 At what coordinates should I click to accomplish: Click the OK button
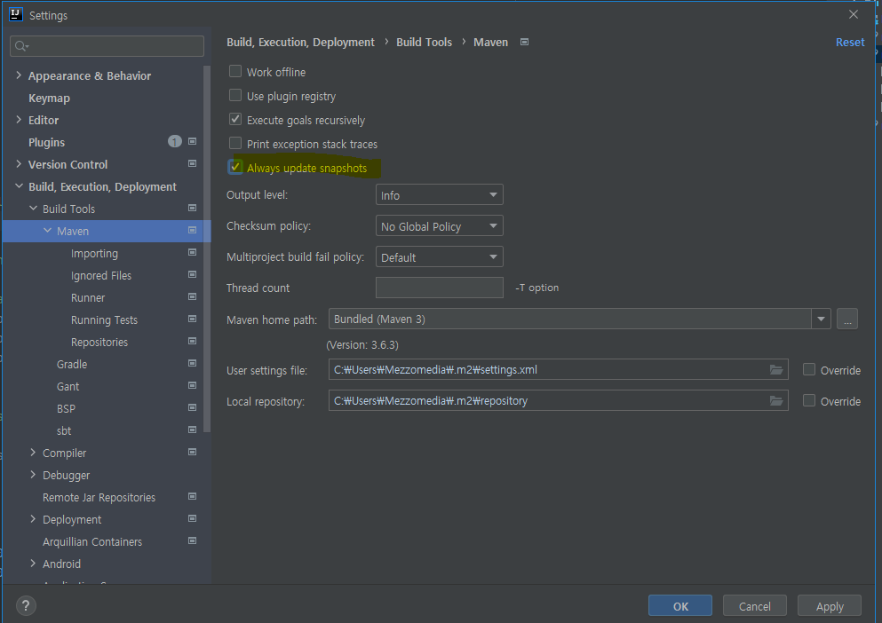tap(680, 605)
